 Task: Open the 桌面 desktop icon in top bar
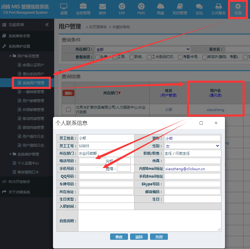pos(64,9)
